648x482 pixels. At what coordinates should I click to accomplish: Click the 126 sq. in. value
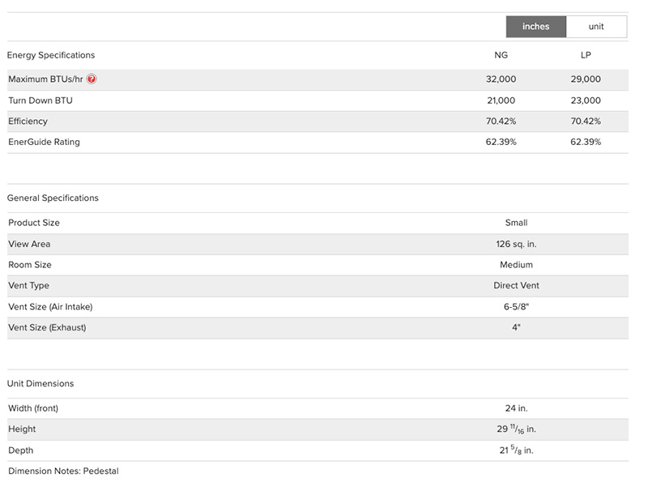pyautogui.click(x=516, y=244)
